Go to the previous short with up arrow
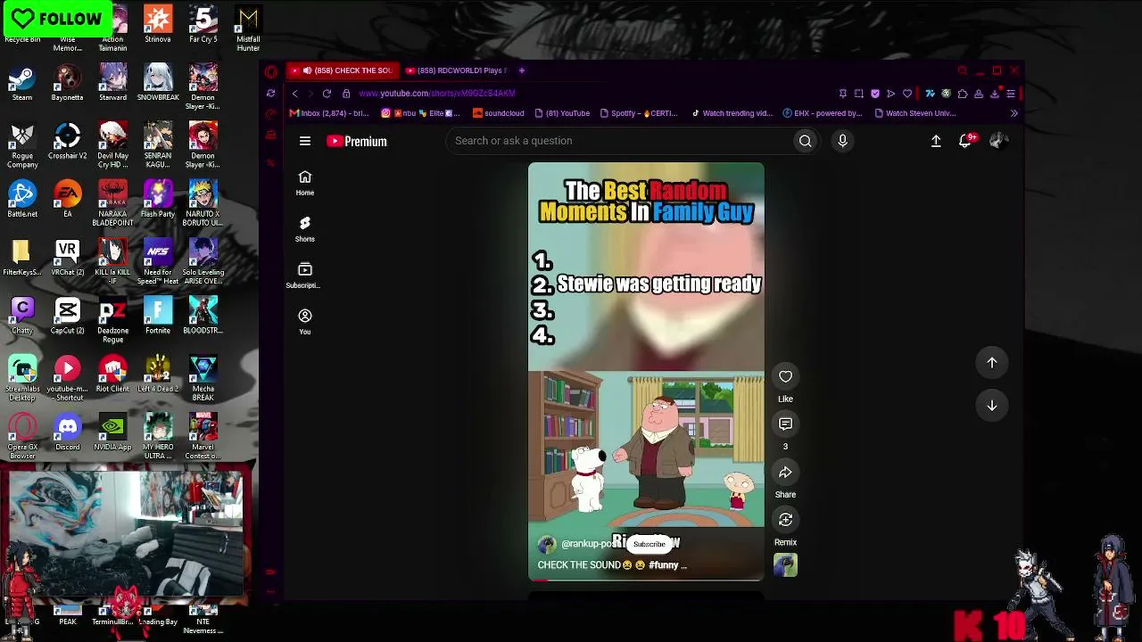The width and height of the screenshot is (1142, 642). [x=991, y=363]
